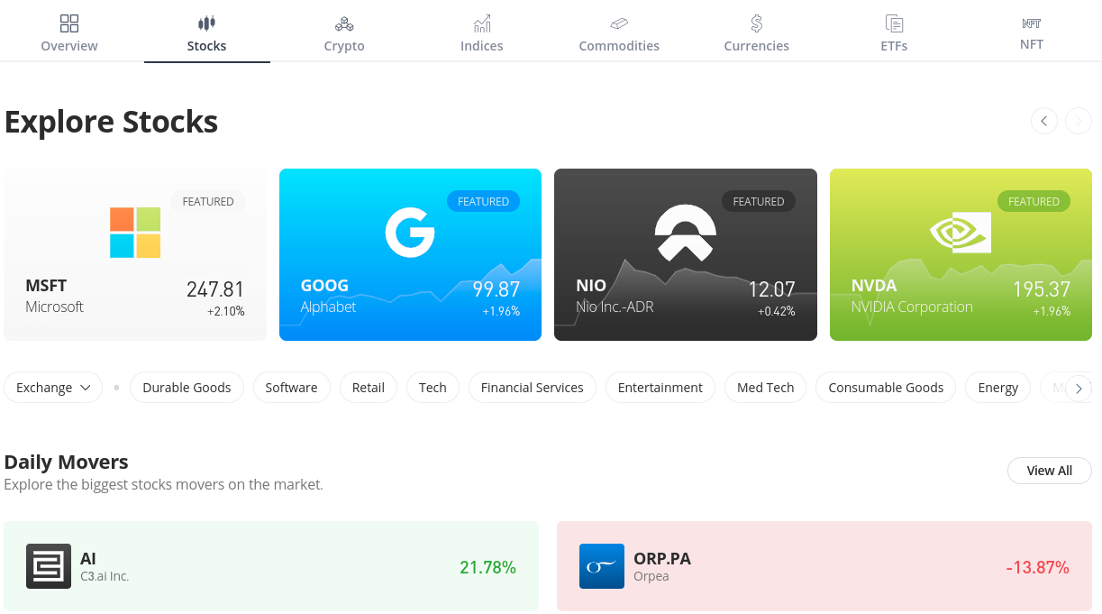Click the Indices chart icon
The image size is (1102, 614).
482,23
